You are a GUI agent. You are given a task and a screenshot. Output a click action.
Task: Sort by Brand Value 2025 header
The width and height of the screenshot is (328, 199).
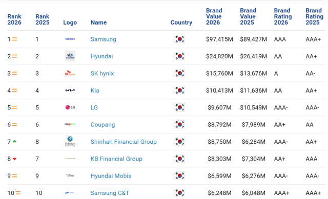click(x=248, y=16)
